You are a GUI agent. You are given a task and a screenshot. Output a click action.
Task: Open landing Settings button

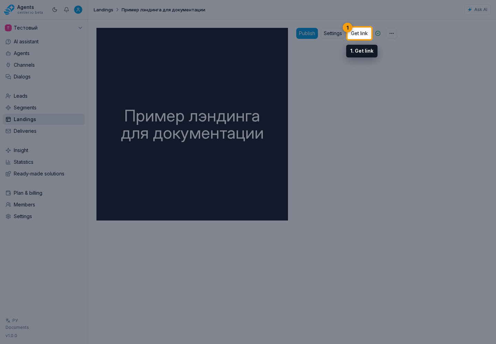point(333,33)
